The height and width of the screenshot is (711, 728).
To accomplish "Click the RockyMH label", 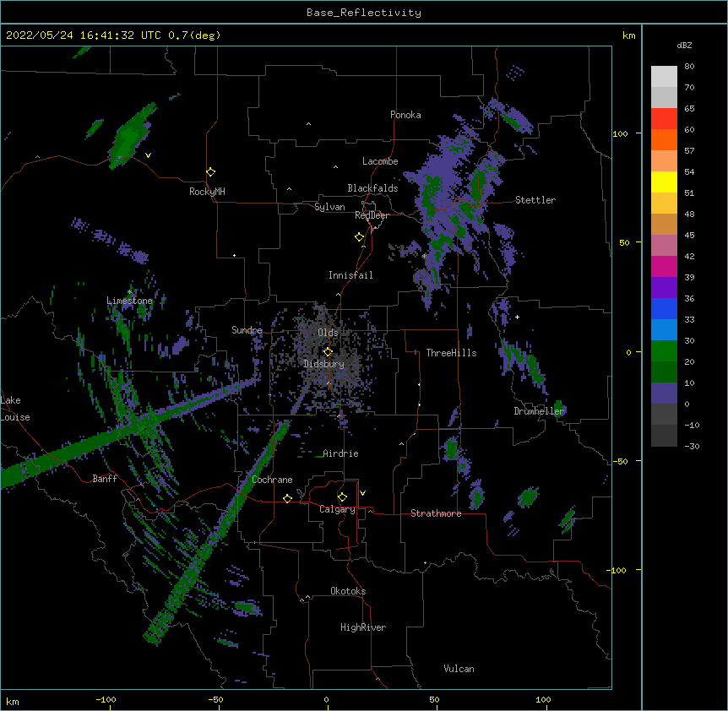I will click(x=207, y=192).
